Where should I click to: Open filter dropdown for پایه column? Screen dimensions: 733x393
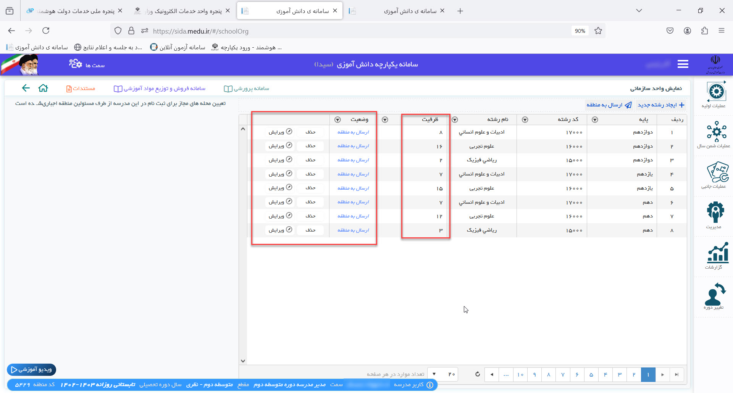click(595, 120)
